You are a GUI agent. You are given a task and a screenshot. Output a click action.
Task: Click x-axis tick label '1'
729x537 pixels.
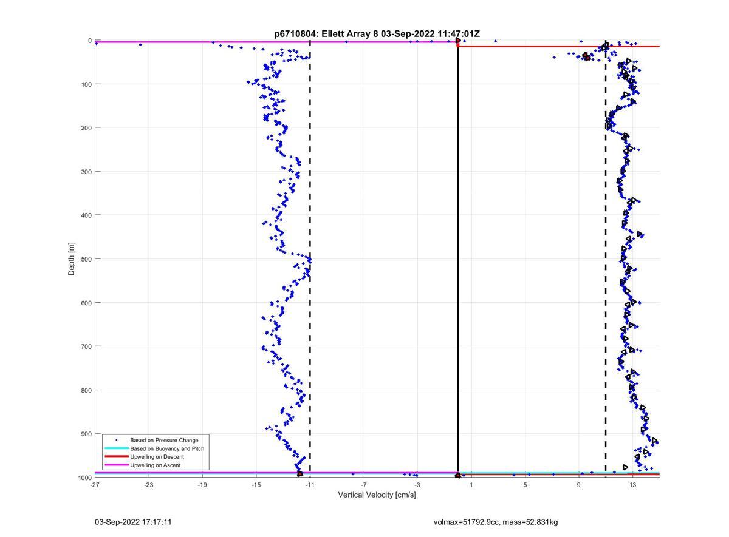click(471, 485)
